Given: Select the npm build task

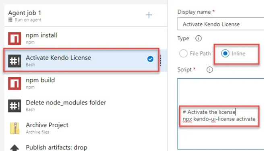Looking at the screenshot, I should [86, 83].
